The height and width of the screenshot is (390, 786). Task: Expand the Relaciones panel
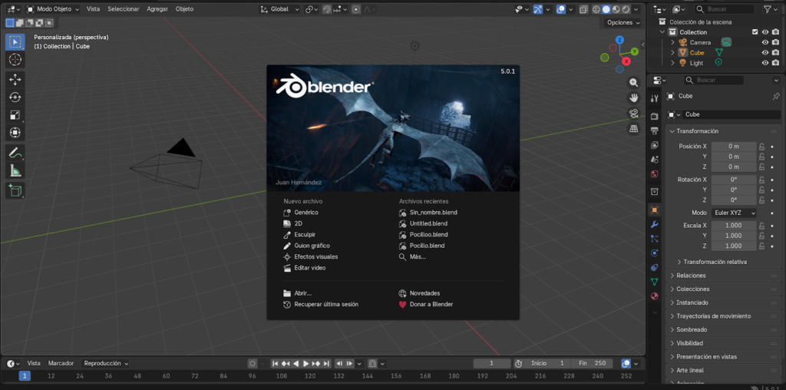tap(691, 276)
